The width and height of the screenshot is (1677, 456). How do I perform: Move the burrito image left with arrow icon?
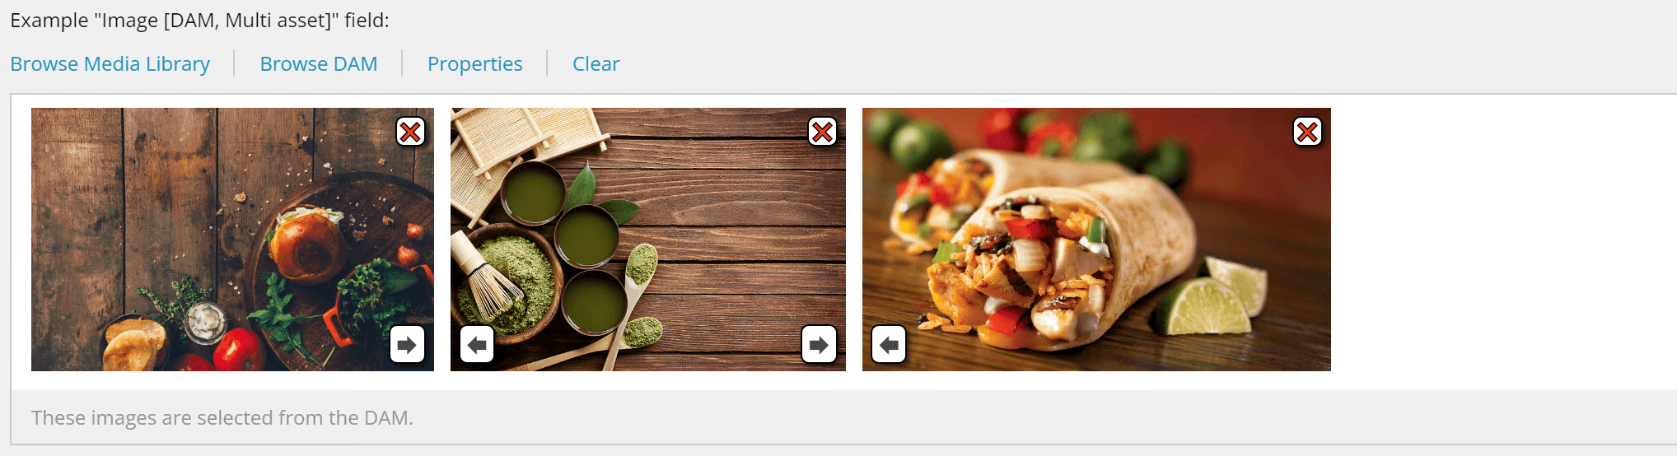[889, 345]
